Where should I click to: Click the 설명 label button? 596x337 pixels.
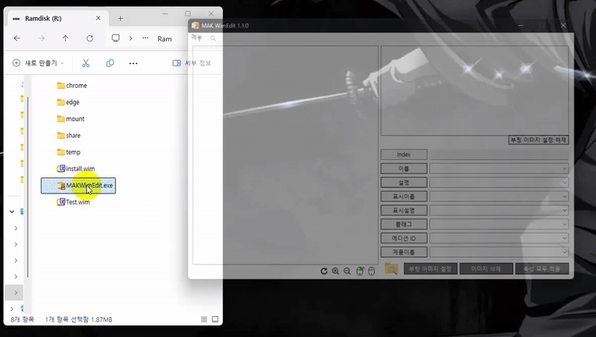click(404, 182)
